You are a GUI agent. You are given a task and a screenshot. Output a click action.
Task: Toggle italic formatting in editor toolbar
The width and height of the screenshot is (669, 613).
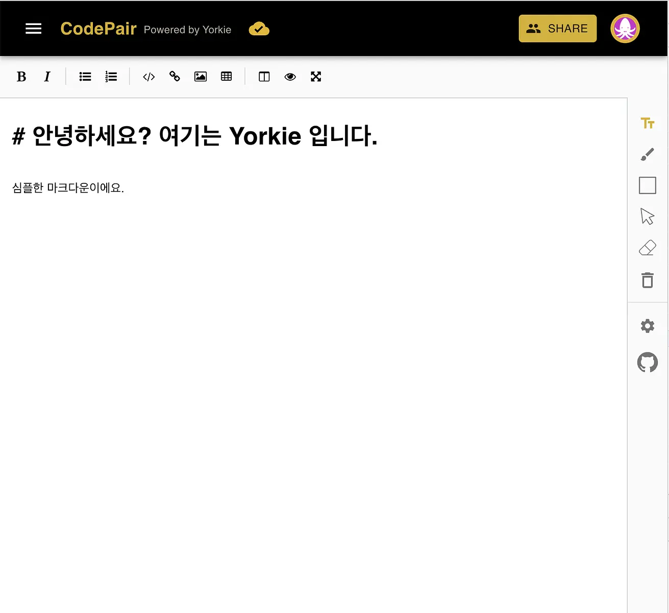(47, 77)
